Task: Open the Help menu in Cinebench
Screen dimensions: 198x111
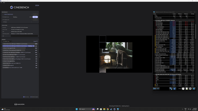Action: coord(4,2)
